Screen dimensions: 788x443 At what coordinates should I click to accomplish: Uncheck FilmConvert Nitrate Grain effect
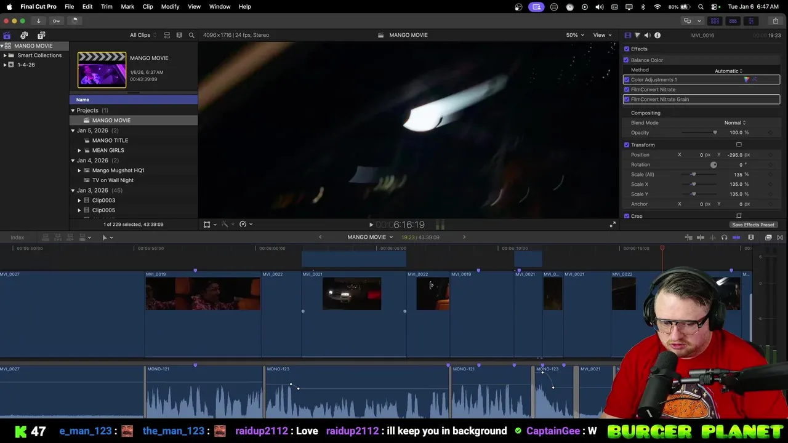pos(627,99)
